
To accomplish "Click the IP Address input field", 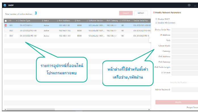I will [185, 36].
